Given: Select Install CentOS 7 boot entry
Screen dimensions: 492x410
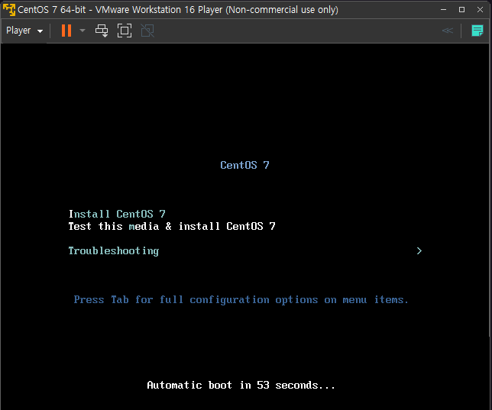Looking at the screenshot, I should (x=117, y=214).
